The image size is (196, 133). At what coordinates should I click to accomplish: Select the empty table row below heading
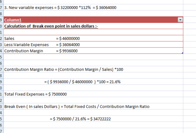coord(93,32)
